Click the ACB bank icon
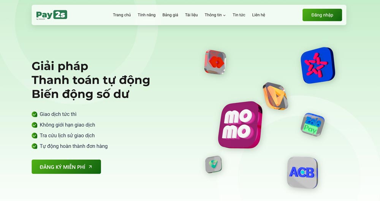Image resolution: width=380 pixels, height=201 pixels. (x=302, y=173)
